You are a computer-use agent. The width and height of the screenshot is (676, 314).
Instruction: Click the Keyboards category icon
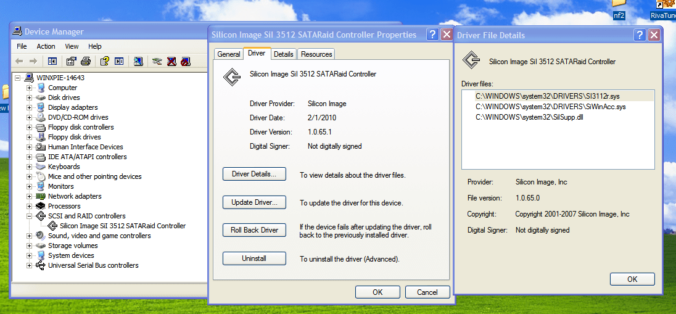(x=41, y=167)
